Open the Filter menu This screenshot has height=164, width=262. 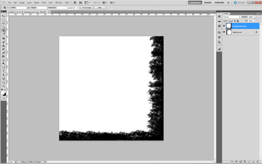pyautogui.click(x=44, y=3)
